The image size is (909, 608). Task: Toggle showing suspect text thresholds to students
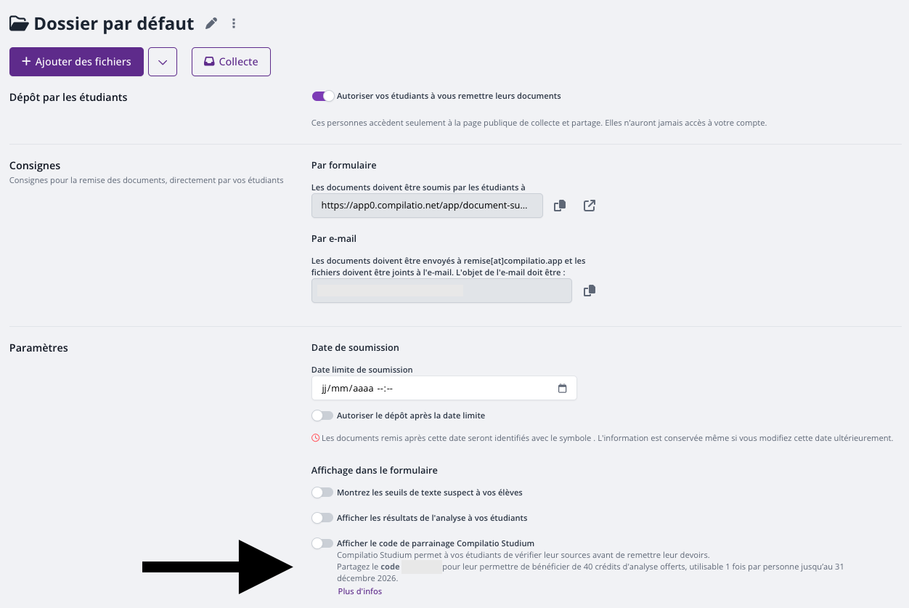pos(322,493)
